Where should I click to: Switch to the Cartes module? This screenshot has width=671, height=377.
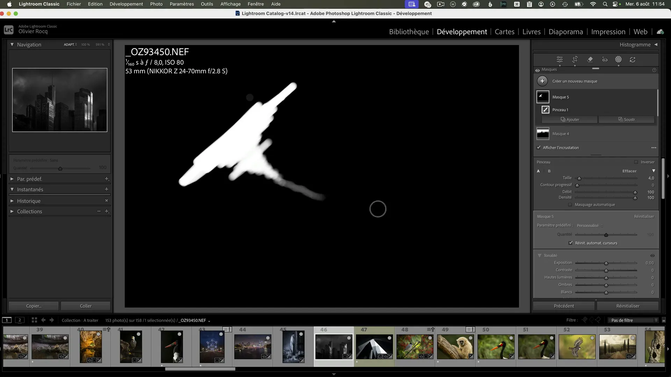(504, 32)
